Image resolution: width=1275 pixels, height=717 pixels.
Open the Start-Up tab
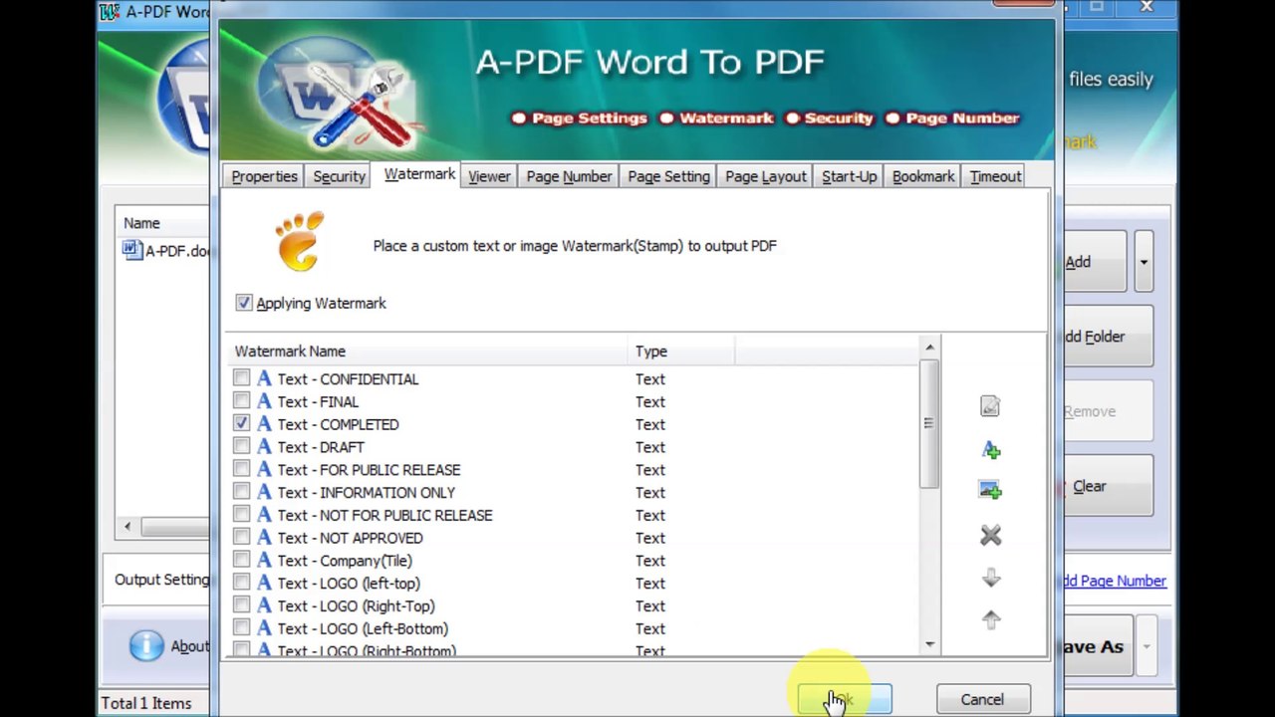pyautogui.click(x=849, y=176)
